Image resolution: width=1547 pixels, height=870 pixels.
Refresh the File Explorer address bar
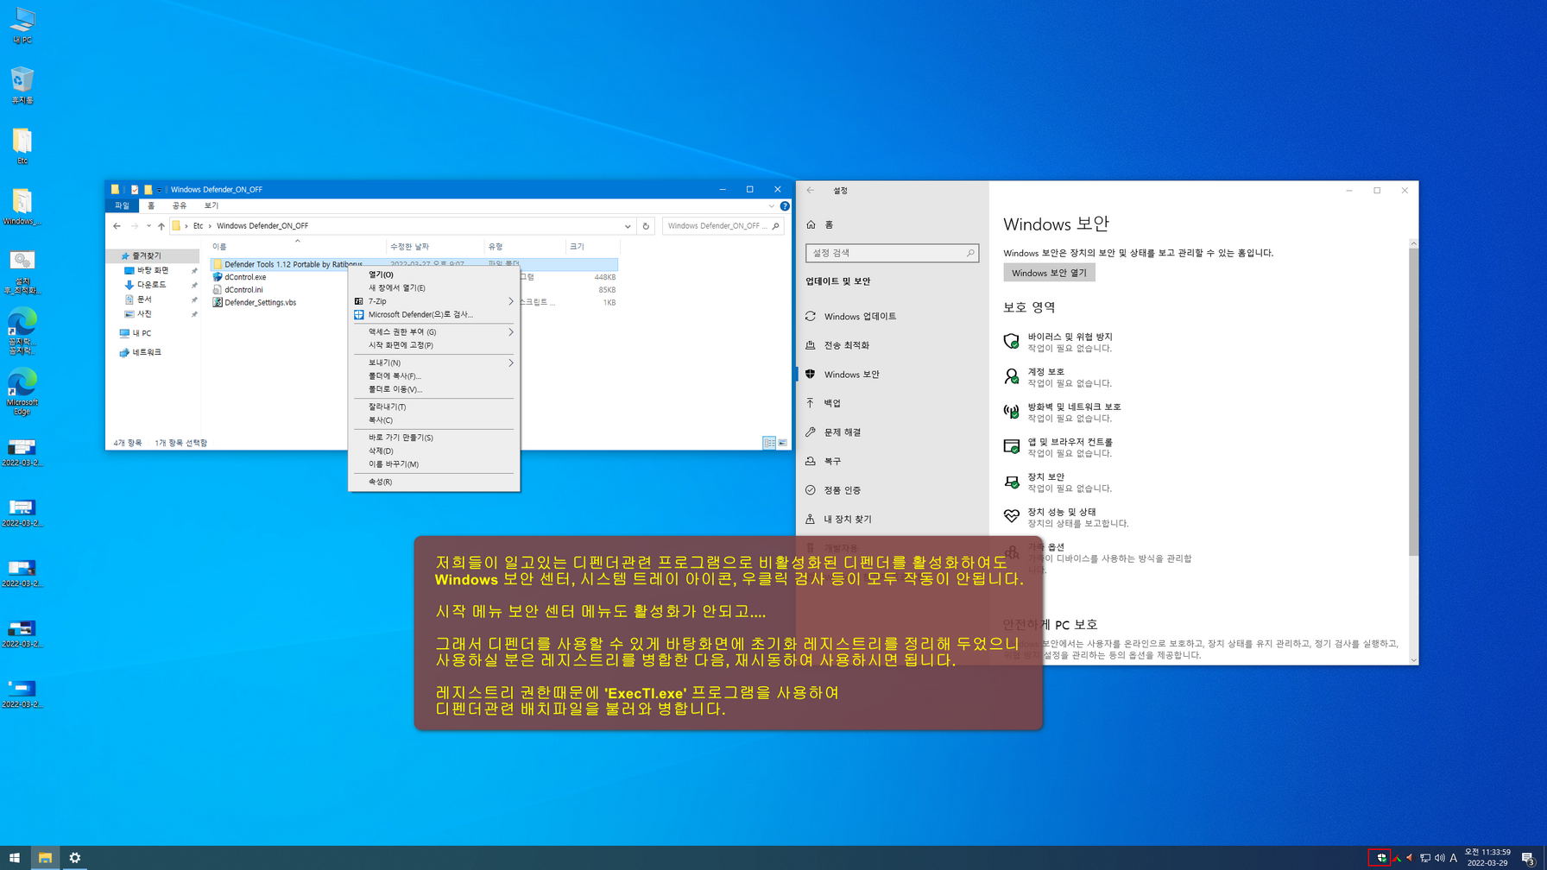[x=646, y=226]
